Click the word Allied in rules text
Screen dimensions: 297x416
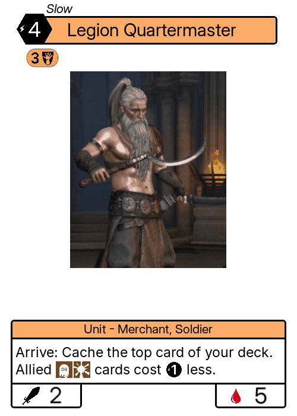[x=33, y=370]
